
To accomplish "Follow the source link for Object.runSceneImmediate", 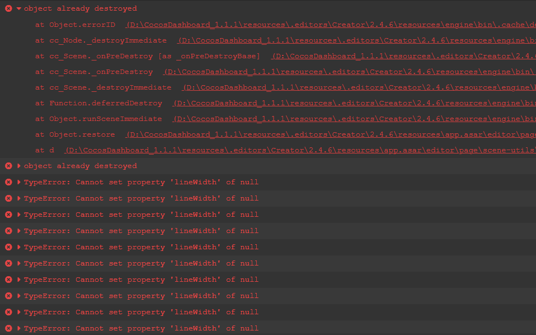I will [354, 119].
